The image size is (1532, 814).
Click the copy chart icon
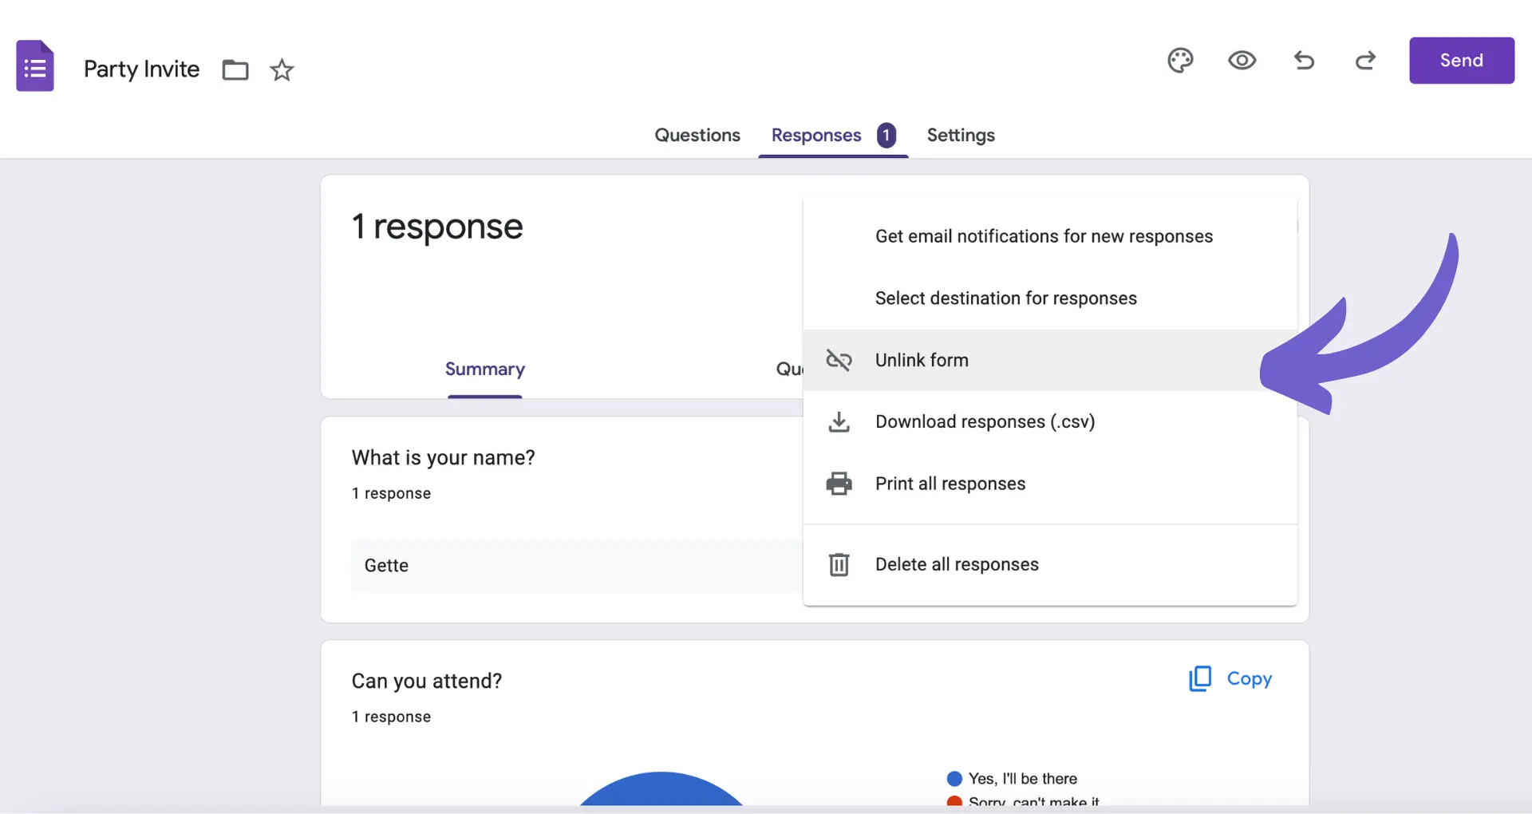coord(1200,678)
